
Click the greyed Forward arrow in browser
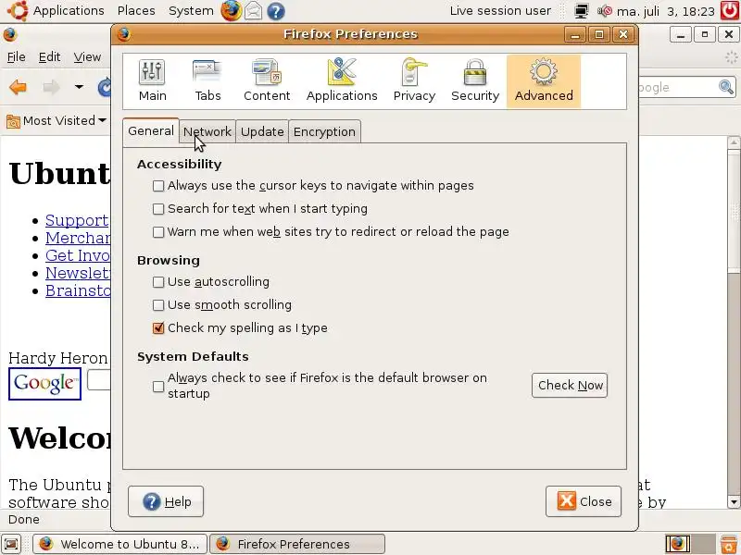[x=51, y=87]
